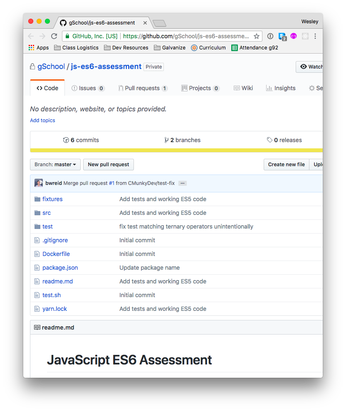View the 2 branches

click(182, 140)
